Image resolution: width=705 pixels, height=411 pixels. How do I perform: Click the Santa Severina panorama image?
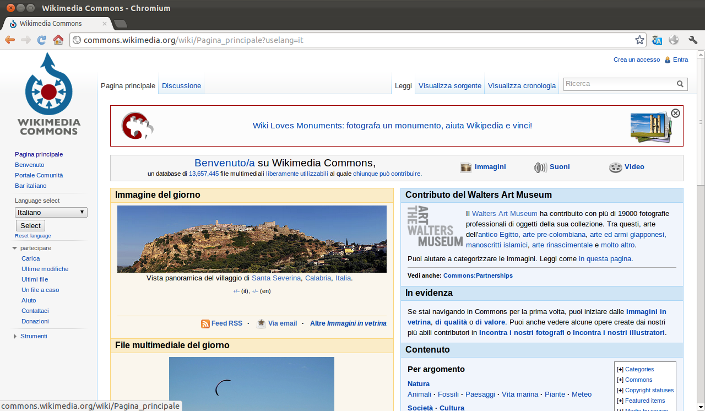[x=252, y=239]
